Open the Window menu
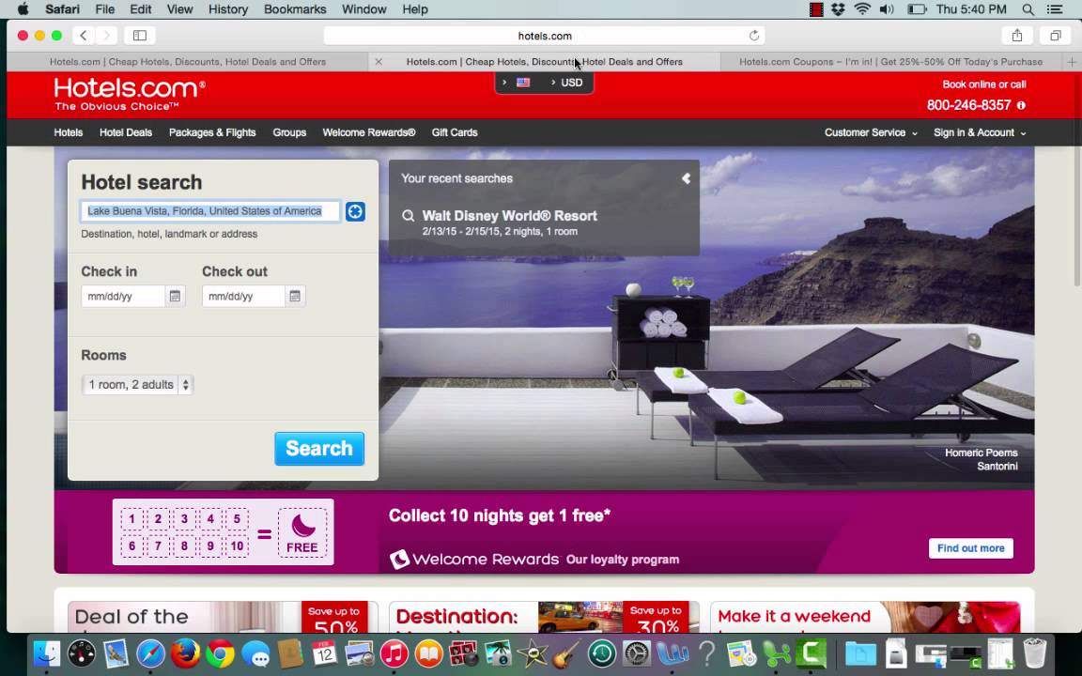The image size is (1082, 676). pos(363,9)
